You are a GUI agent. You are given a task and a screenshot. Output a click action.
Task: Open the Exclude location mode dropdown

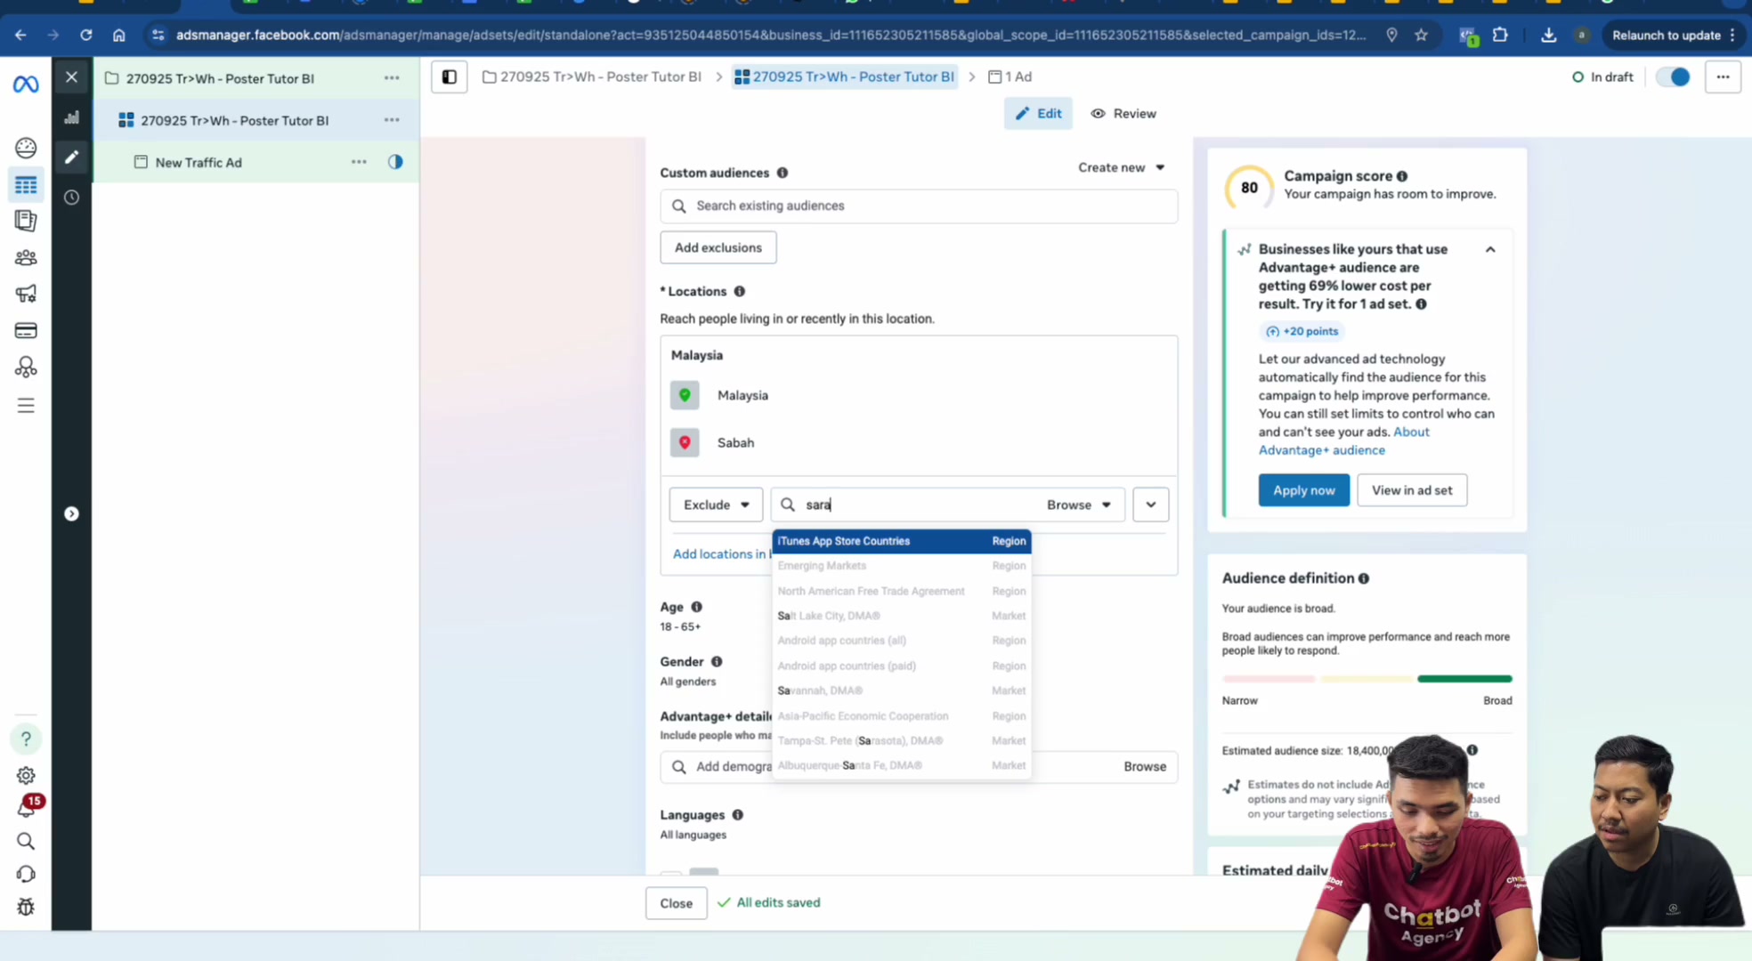716,505
